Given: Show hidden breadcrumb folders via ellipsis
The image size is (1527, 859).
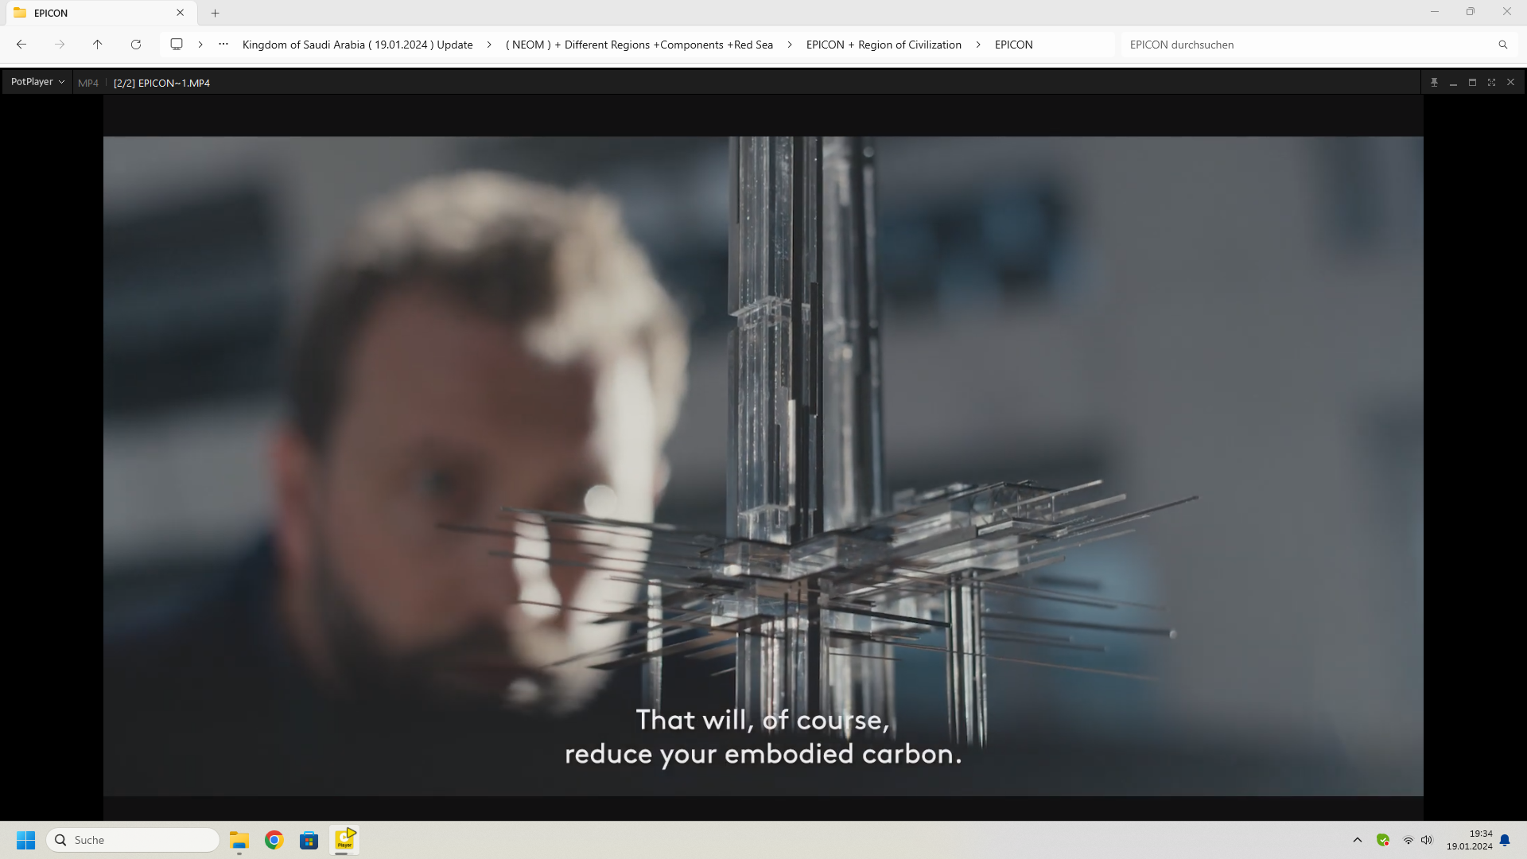Looking at the screenshot, I should pyautogui.click(x=223, y=44).
